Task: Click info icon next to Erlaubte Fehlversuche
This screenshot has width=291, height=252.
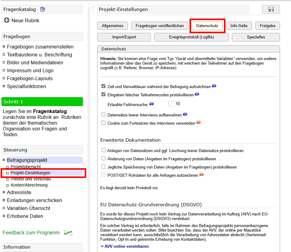Action: (152, 103)
